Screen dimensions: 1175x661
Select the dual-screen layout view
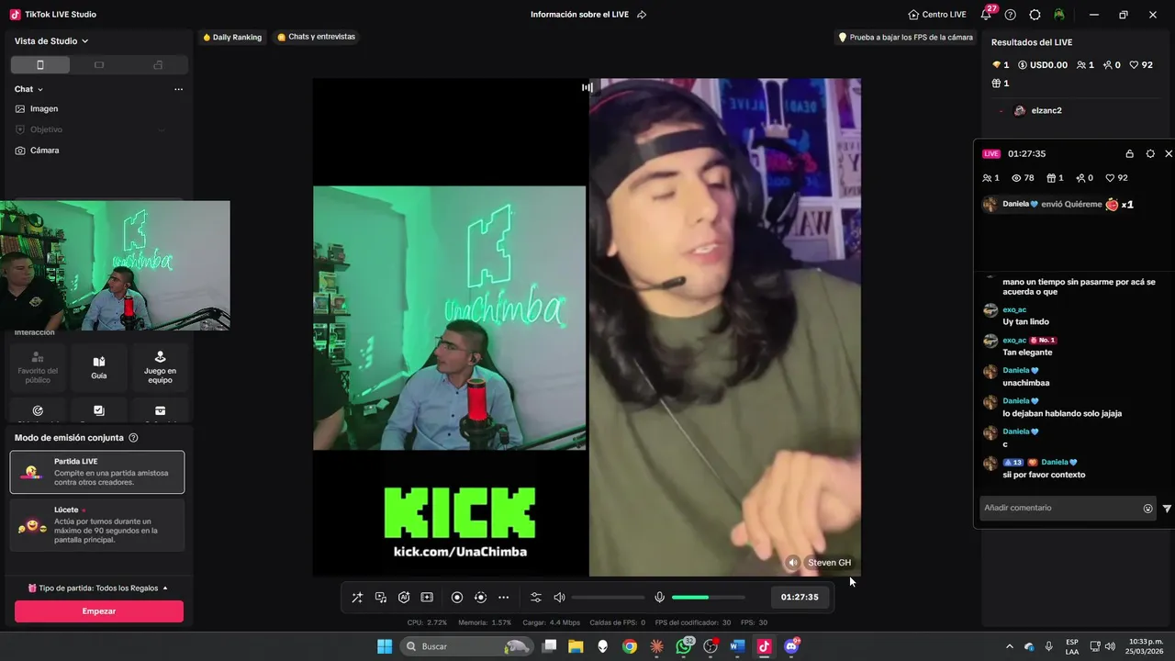(158, 65)
